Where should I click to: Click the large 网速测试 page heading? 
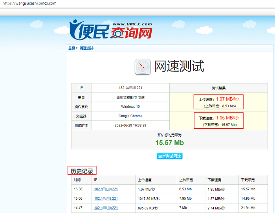tap(179, 66)
